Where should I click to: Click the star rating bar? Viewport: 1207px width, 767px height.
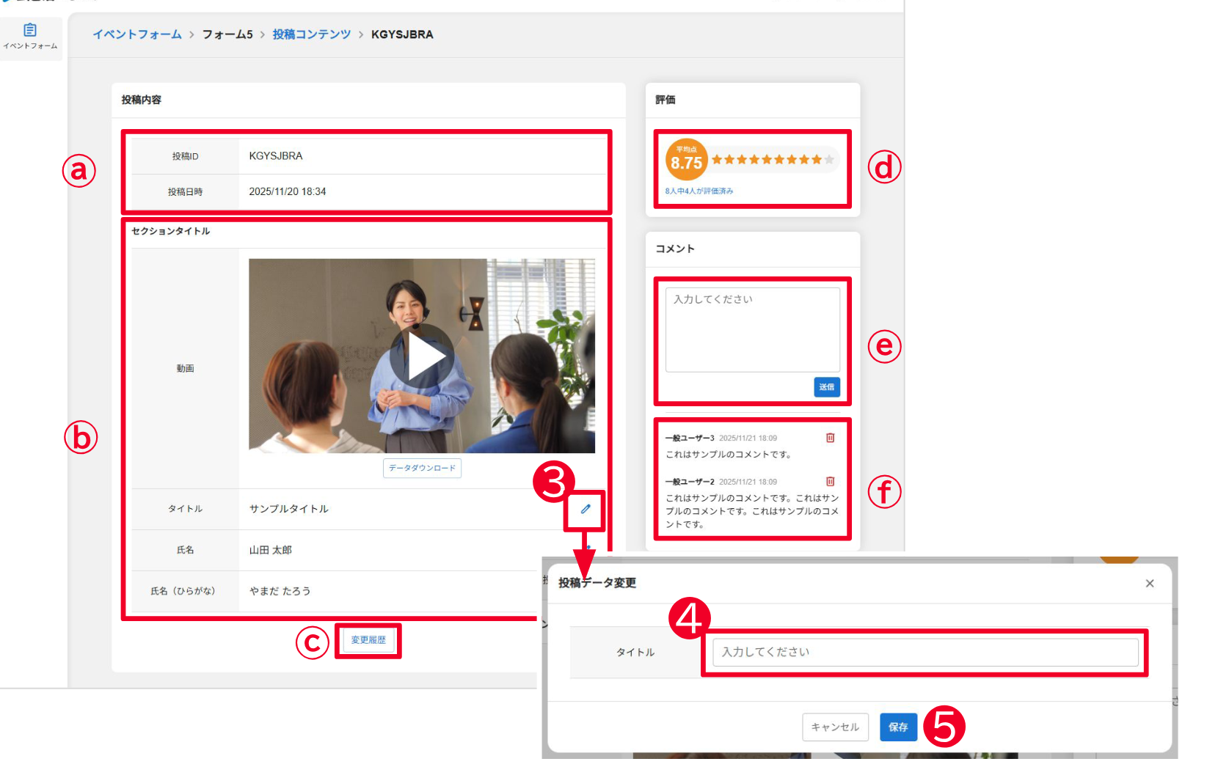(x=773, y=160)
